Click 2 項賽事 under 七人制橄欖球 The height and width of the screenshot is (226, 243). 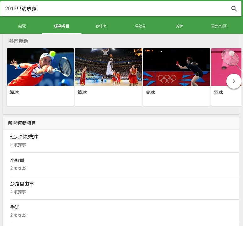(18, 145)
